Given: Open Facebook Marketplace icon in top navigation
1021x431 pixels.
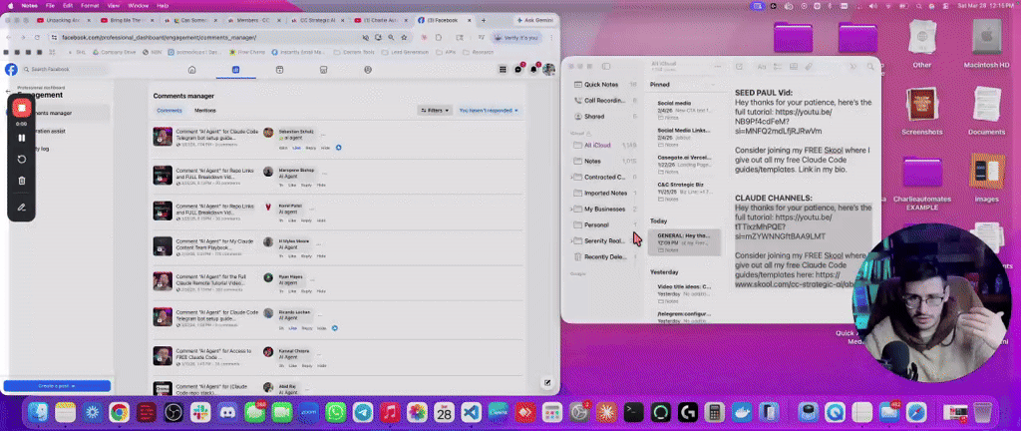Looking at the screenshot, I should coord(324,70).
